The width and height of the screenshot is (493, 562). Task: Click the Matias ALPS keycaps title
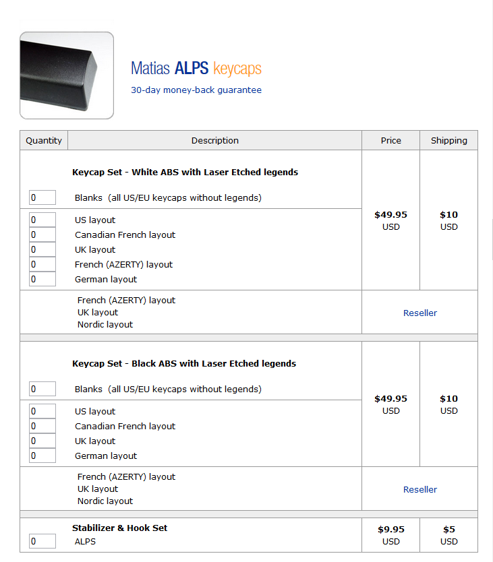click(196, 68)
